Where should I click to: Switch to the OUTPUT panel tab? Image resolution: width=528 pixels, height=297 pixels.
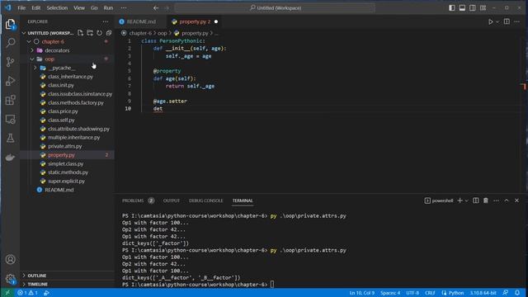(172, 200)
